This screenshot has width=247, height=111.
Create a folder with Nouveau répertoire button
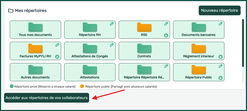tap(220, 10)
